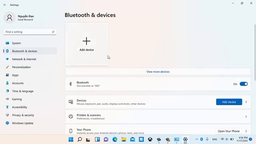Image resolution: width=256 pixels, height=144 pixels.
Task: Open Mail app from taskbar
Action: tap(132, 140)
